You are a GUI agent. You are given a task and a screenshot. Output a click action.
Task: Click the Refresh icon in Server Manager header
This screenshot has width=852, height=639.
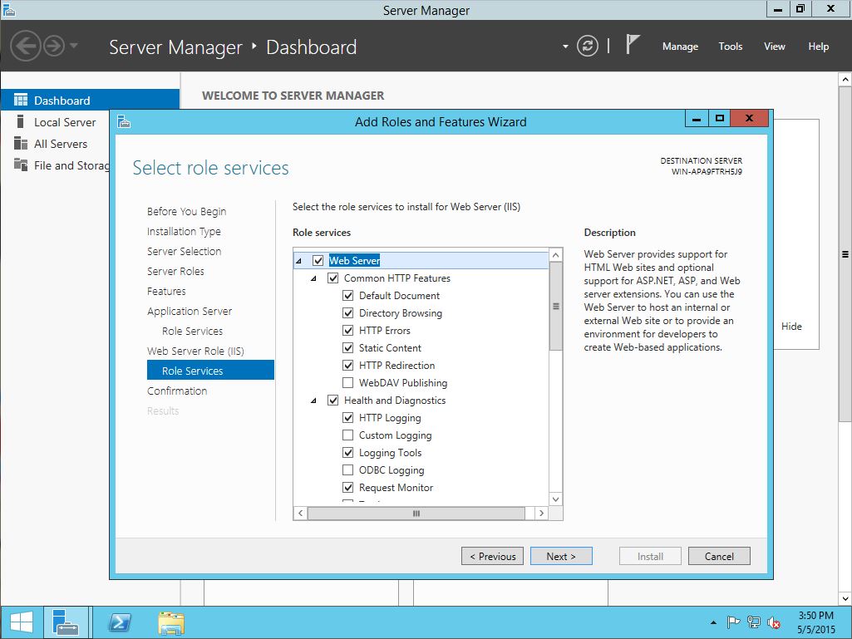click(x=588, y=47)
